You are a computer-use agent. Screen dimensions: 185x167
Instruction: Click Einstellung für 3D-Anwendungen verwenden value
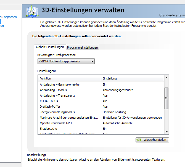tap(132, 118)
